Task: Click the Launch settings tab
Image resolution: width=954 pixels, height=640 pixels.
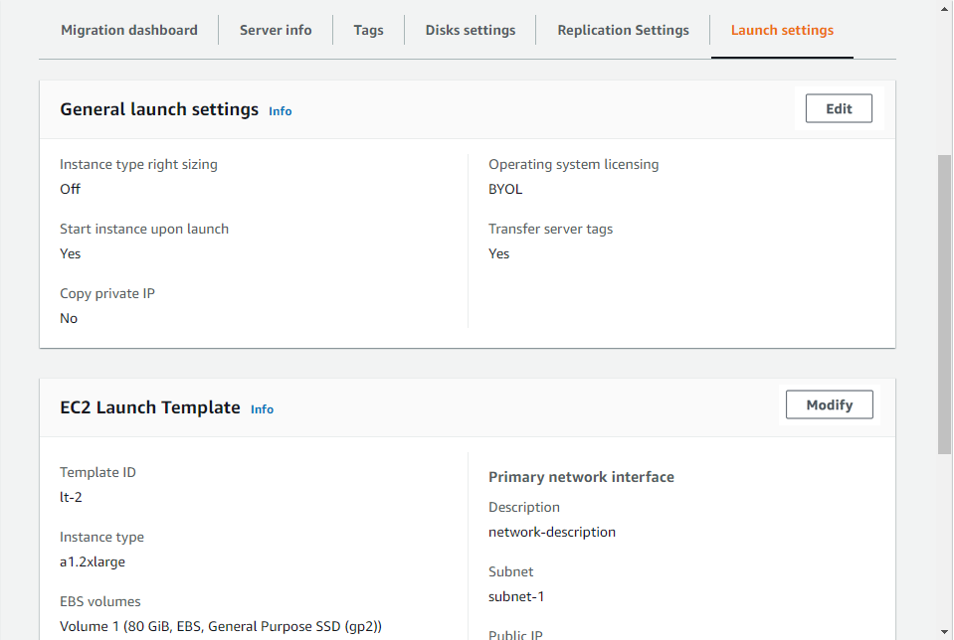Action: click(782, 30)
